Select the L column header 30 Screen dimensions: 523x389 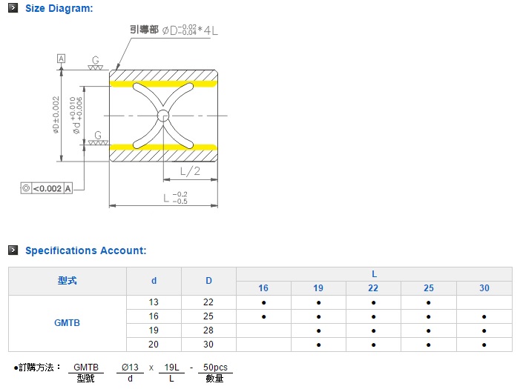[484, 288]
